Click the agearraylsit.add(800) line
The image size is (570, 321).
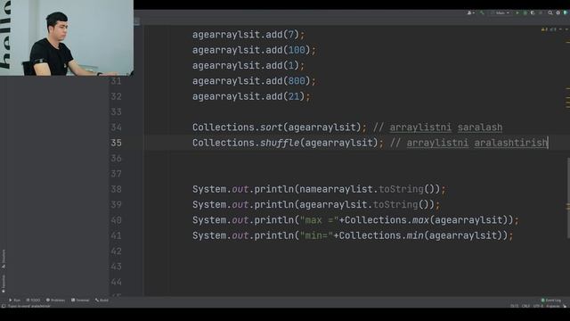click(254, 81)
